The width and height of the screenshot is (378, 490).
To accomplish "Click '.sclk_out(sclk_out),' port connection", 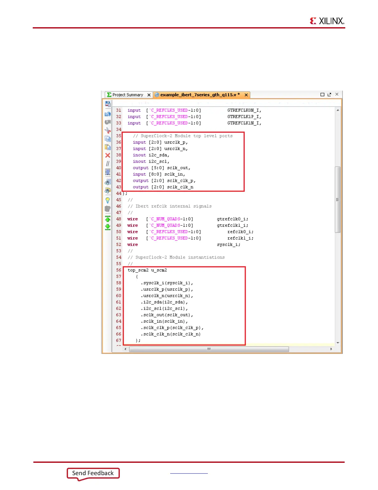I will (167, 315).
